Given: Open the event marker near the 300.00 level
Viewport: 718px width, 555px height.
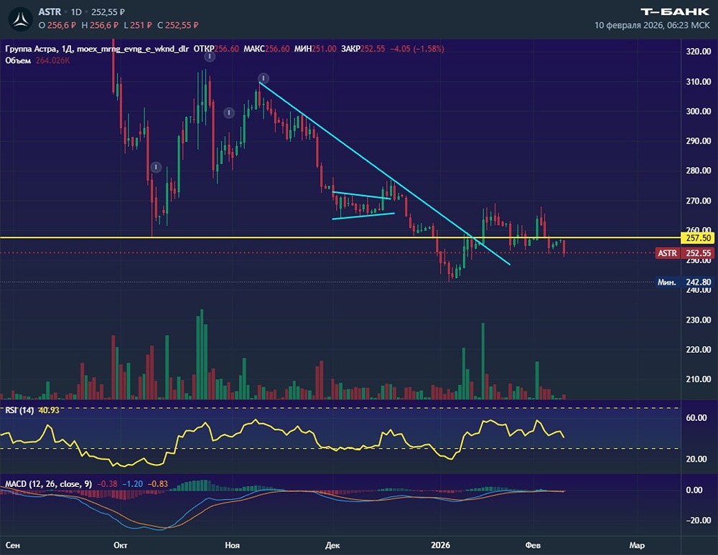Looking at the screenshot, I should [x=229, y=113].
